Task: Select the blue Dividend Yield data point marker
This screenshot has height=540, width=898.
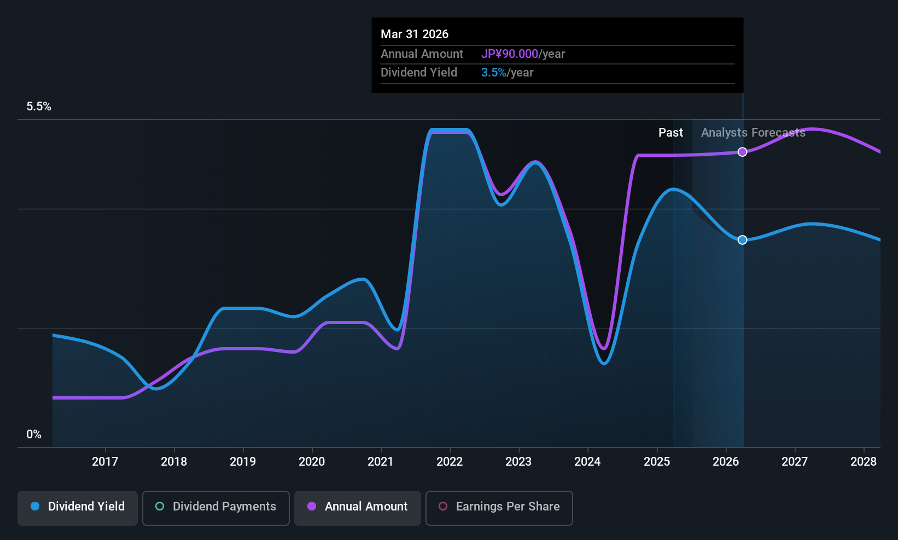Action: (x=742, y=240)
